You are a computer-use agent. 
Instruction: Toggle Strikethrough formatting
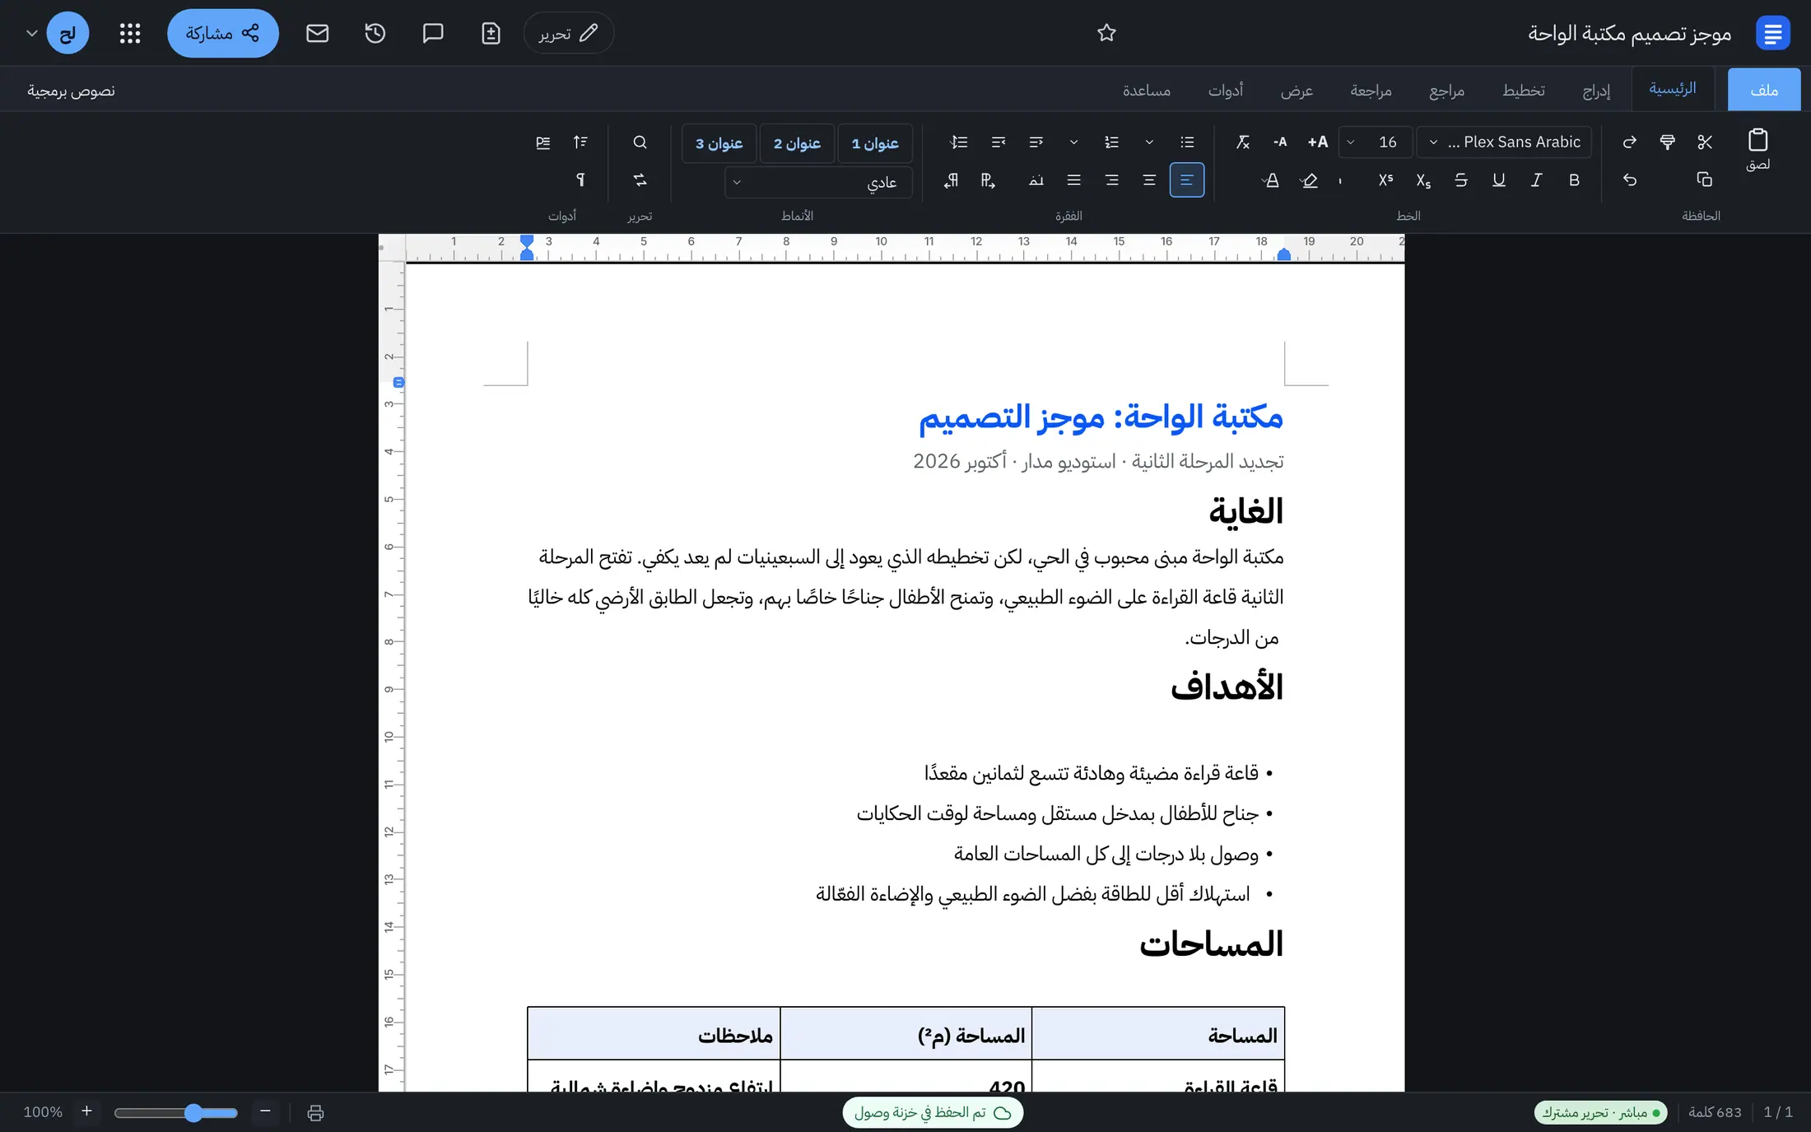pos(1461,179)
